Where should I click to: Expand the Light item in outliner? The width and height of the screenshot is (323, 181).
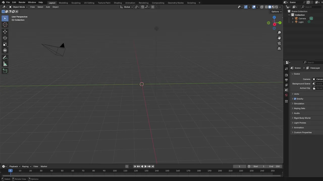click(293, 22)
